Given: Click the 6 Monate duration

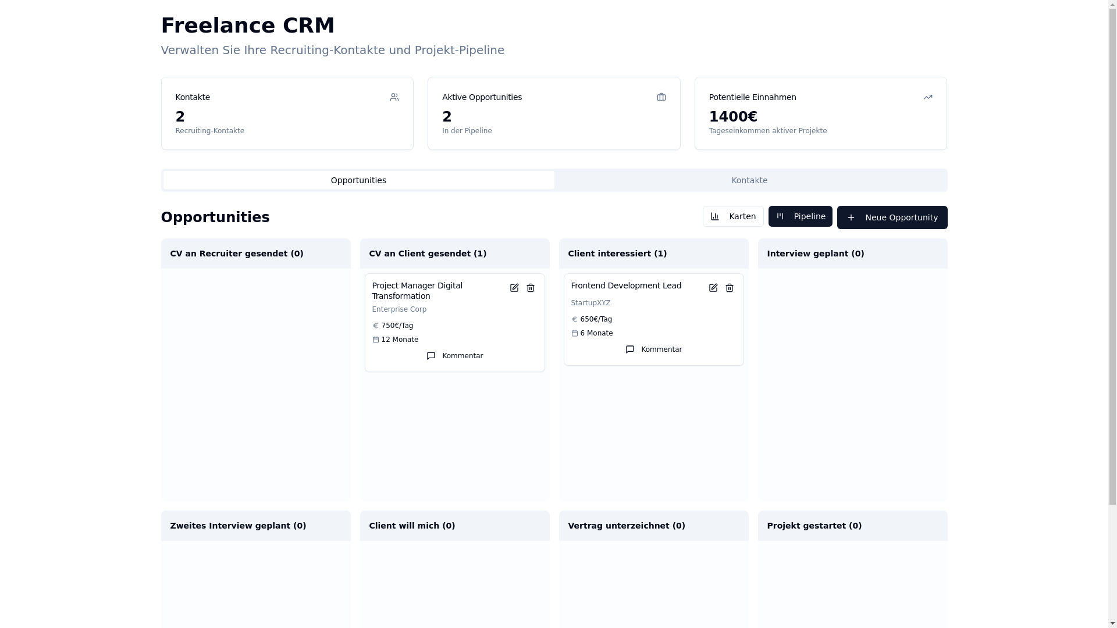Looking at the screenshot, I should pyautogui.click(x=597, y=333).
